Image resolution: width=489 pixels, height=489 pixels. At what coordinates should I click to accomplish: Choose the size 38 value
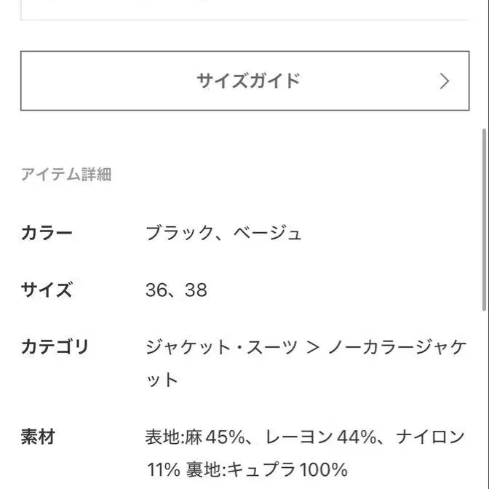[x=196, y=290]
